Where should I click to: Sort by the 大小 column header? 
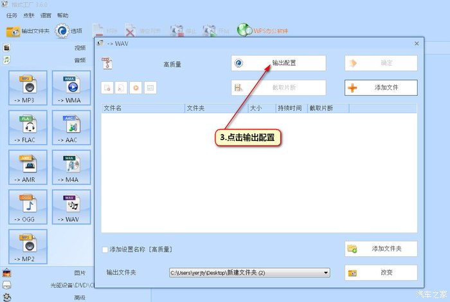(262, 108)
